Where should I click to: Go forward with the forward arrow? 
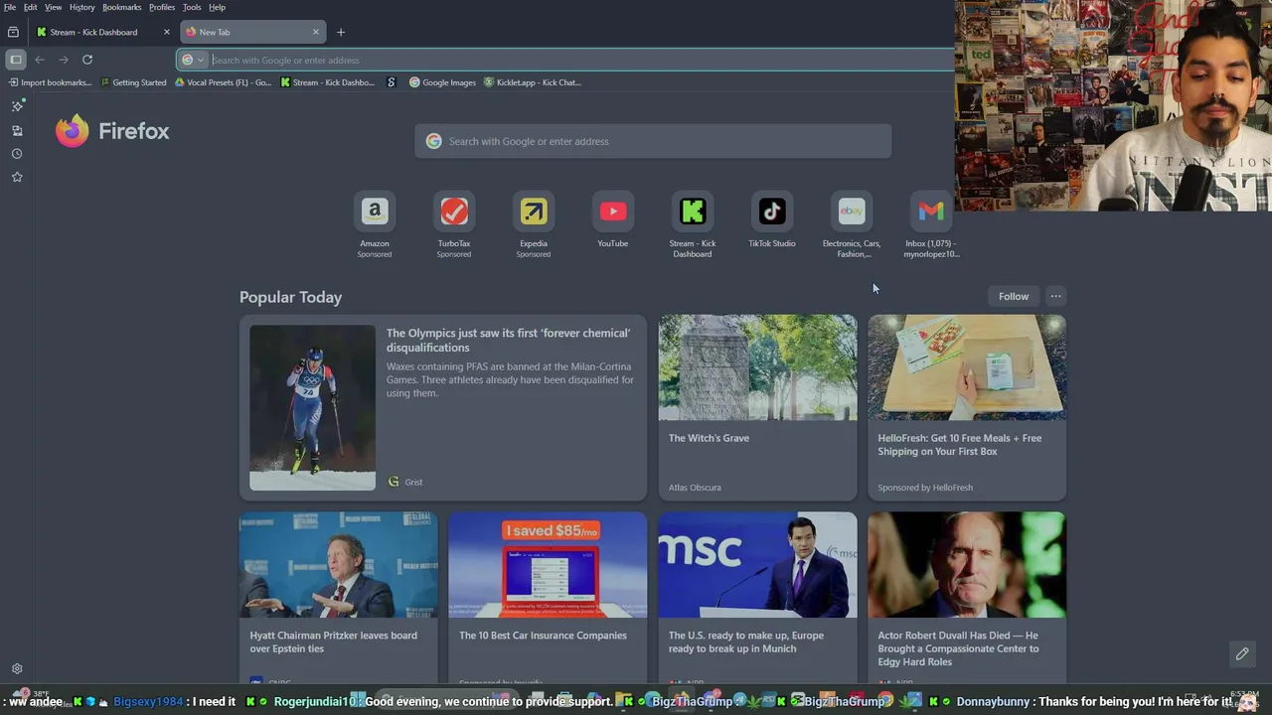point(64,60)
